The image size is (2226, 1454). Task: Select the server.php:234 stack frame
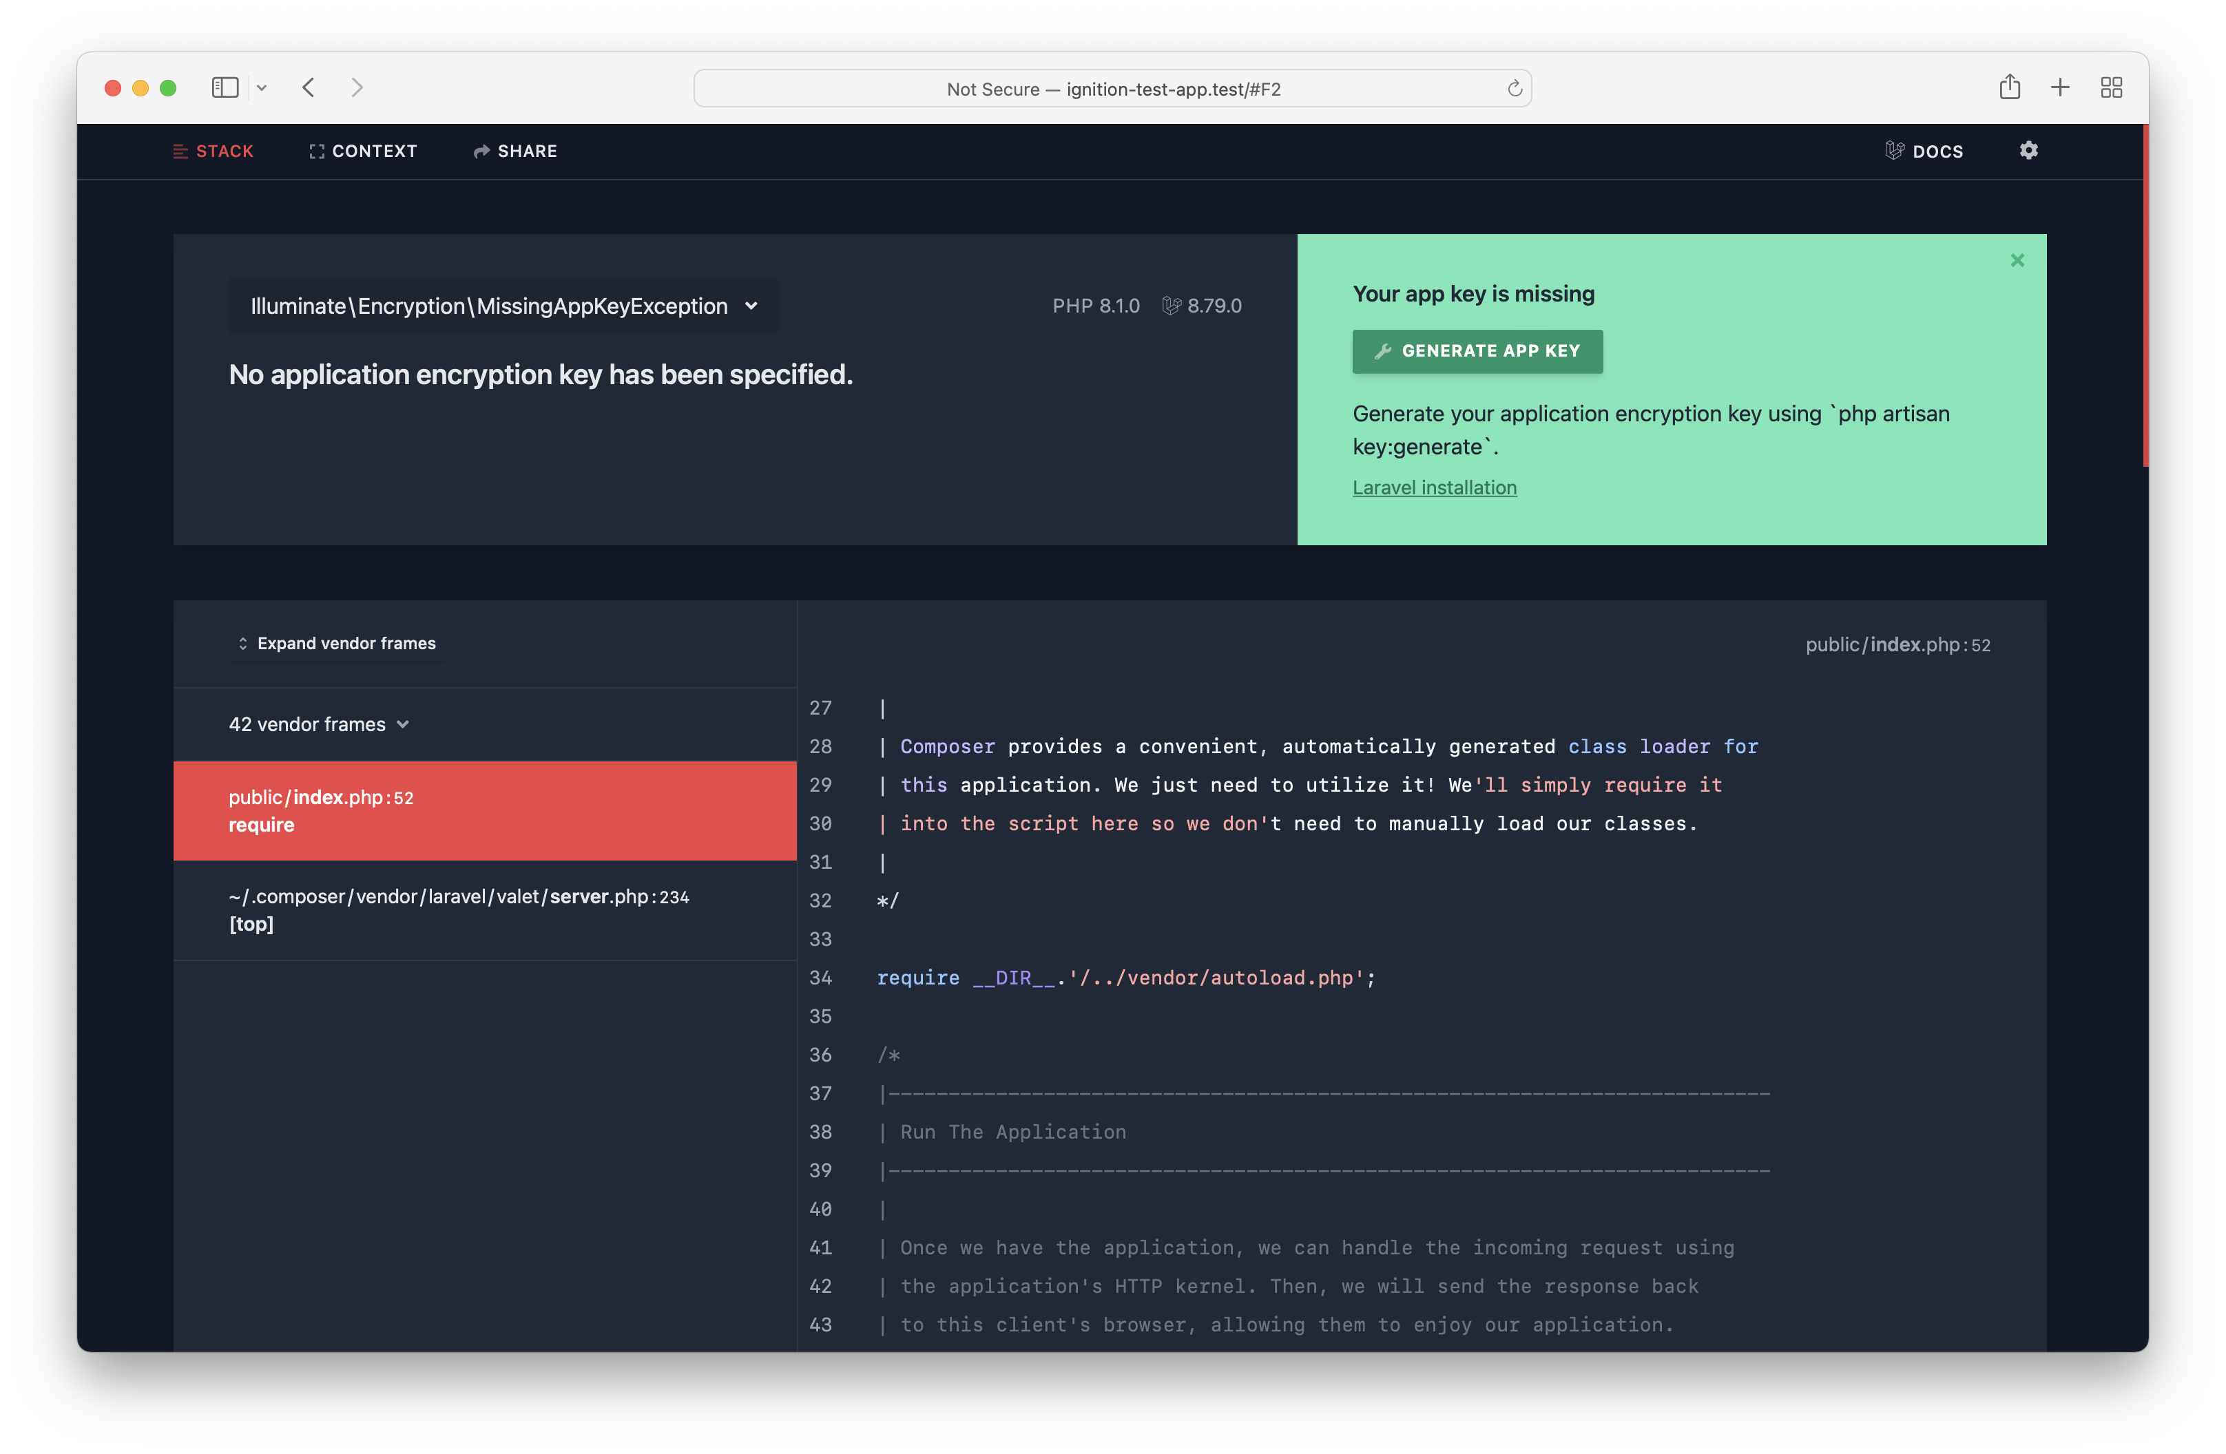point(484,909)
